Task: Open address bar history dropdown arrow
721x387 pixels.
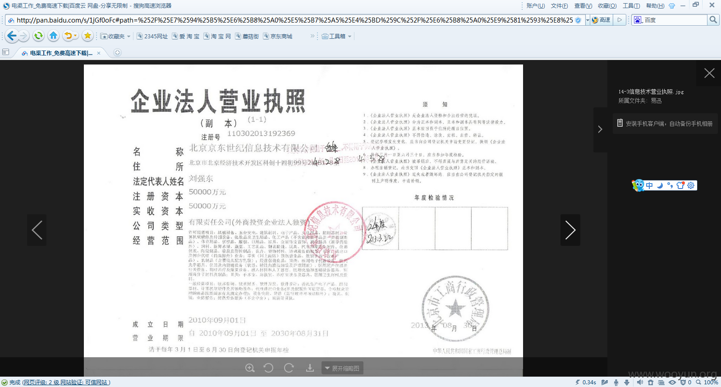Action: point(588,20)
